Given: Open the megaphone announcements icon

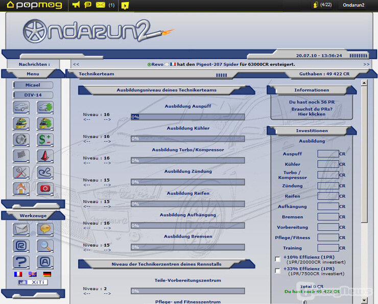Looking at the screenshot, I should point(76,5).
